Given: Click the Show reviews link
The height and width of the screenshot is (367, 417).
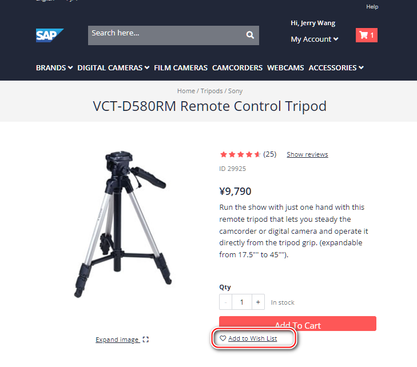Looking at the screenshot, I should [x=307, y=154].
